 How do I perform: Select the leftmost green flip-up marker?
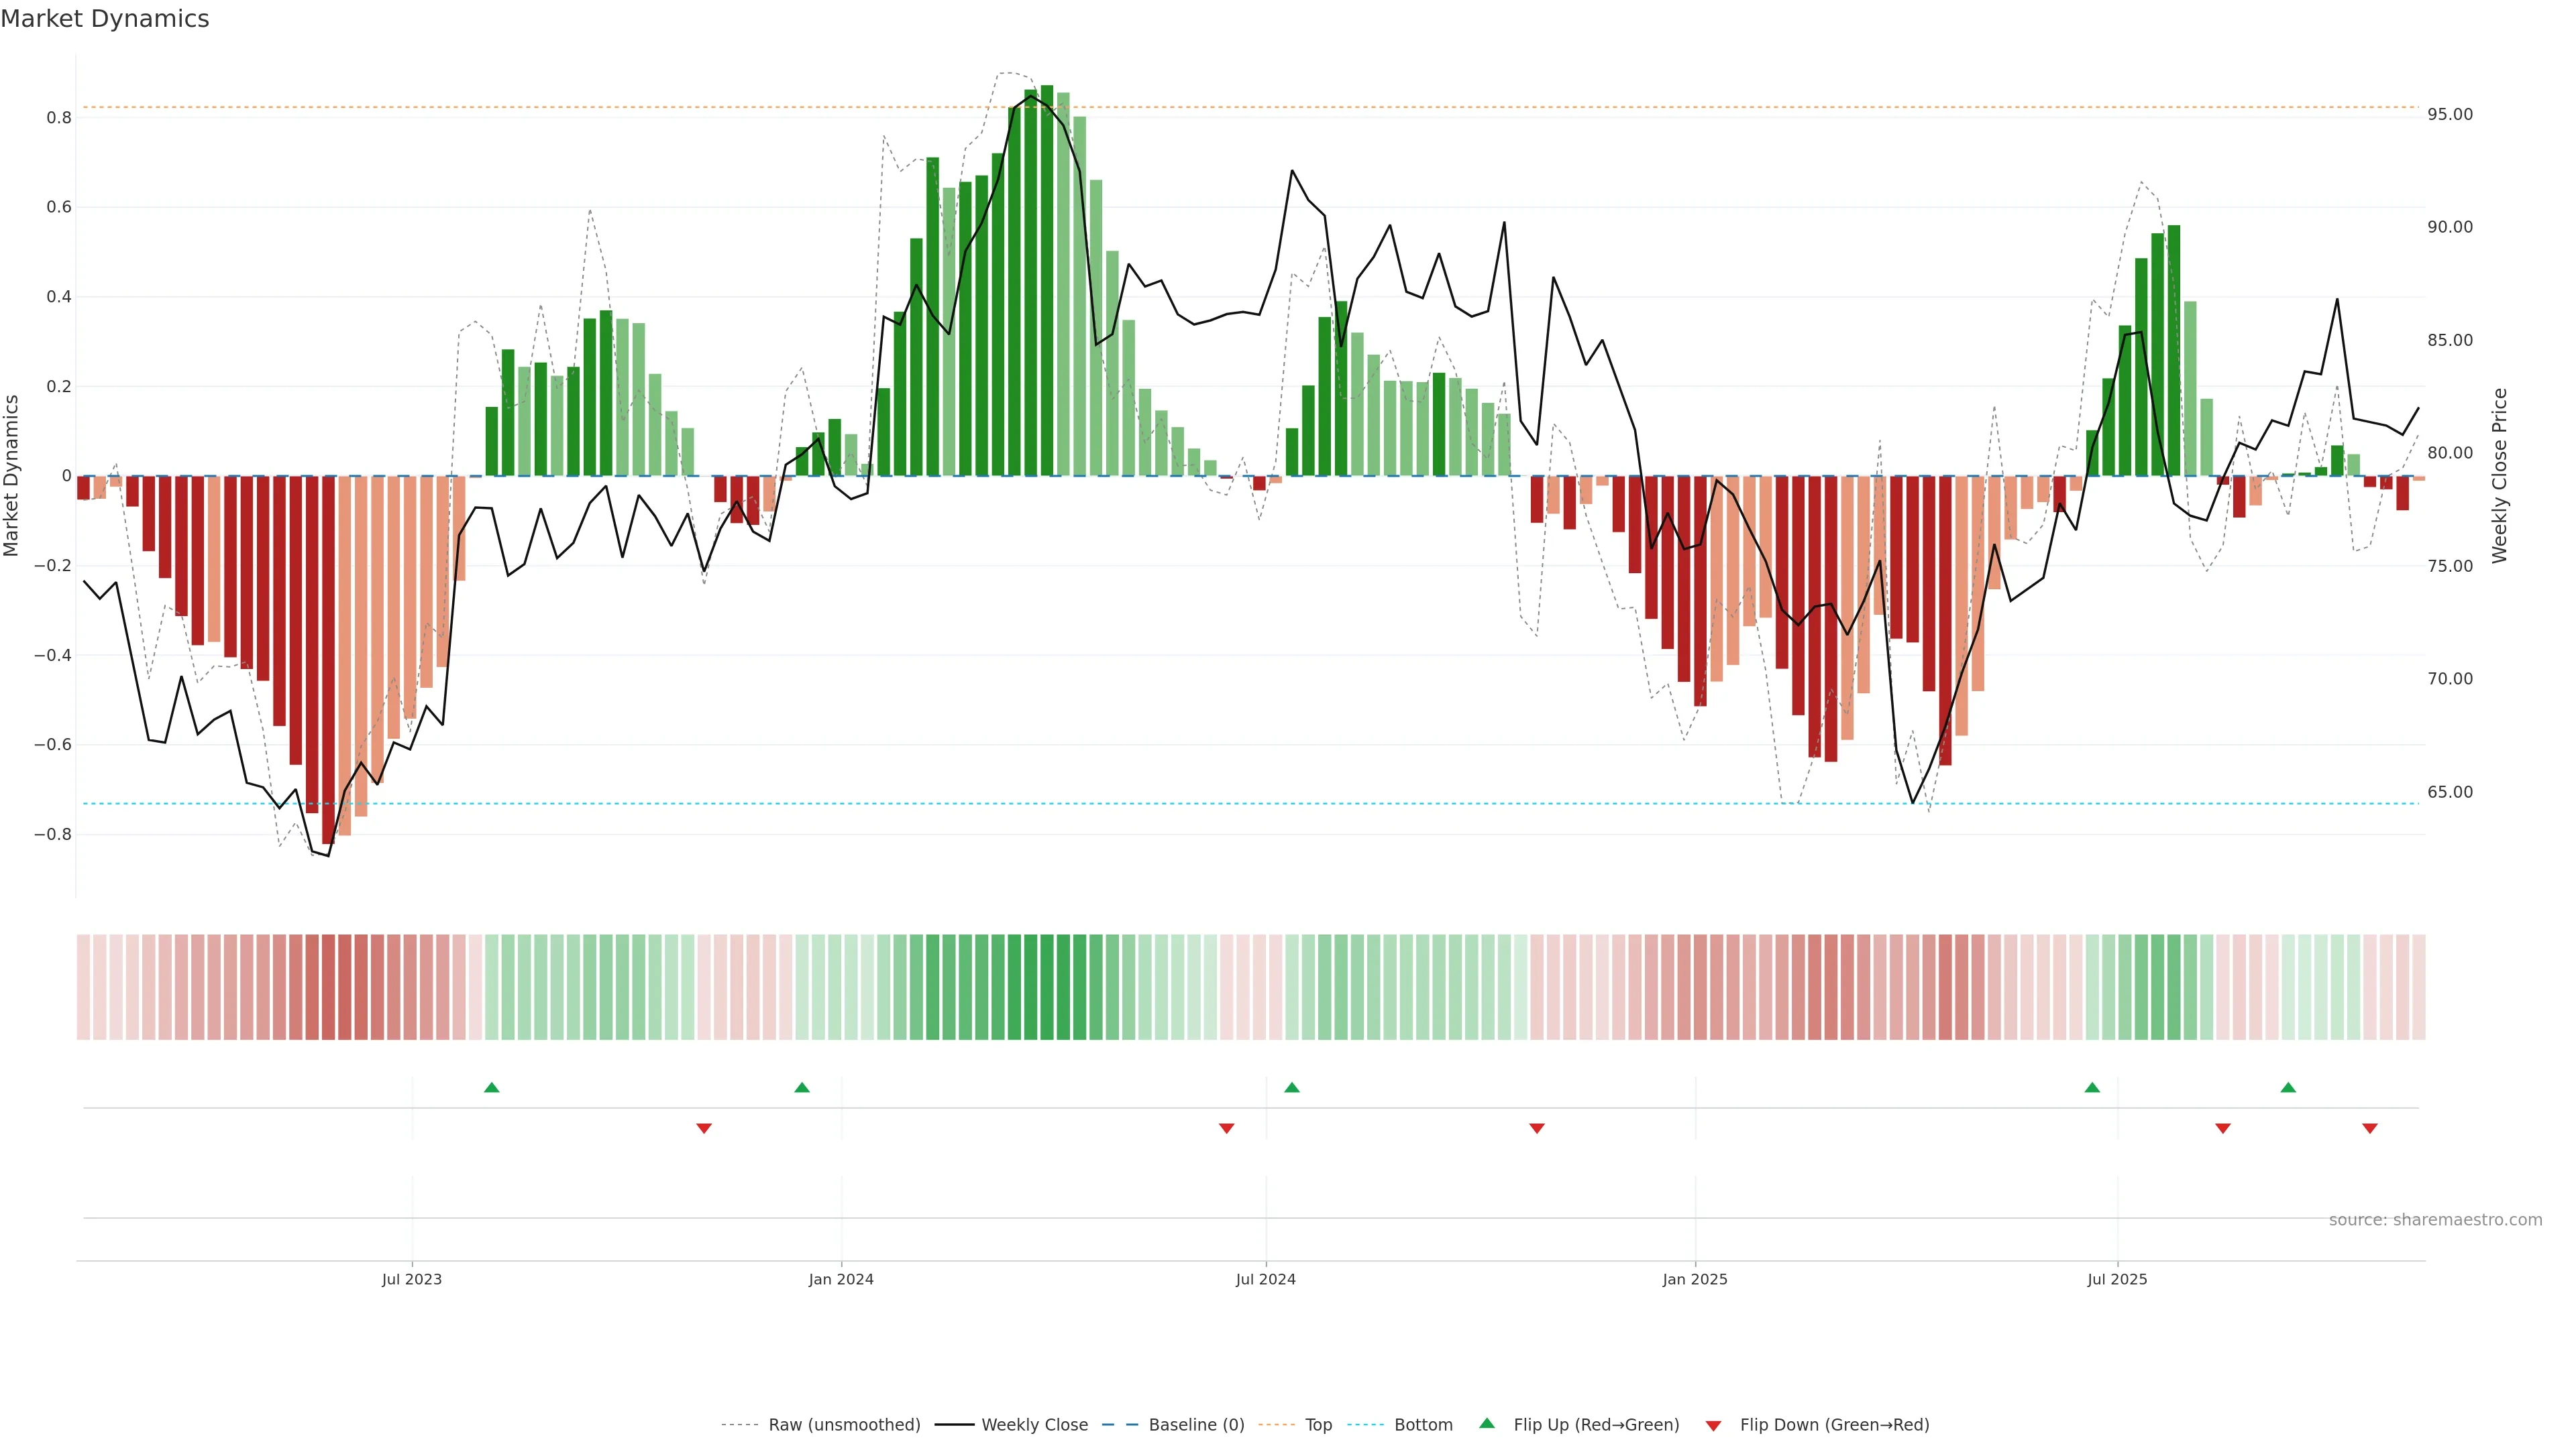[491, 1087]
